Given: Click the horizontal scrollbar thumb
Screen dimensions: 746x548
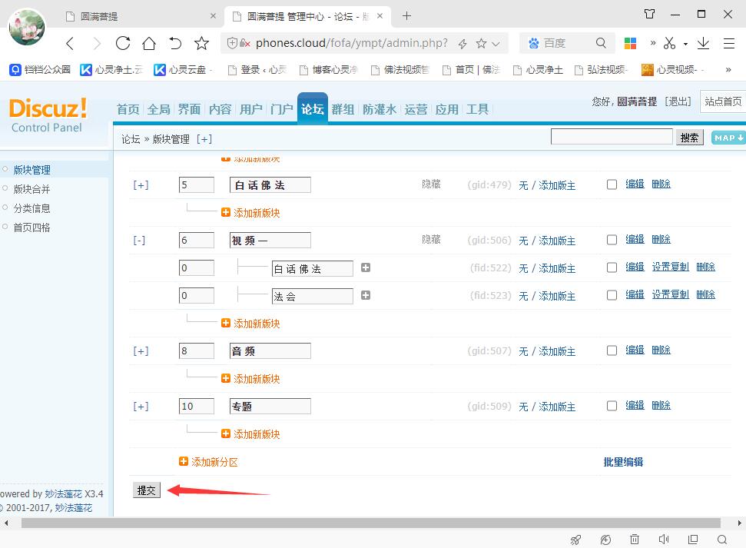Looking at the screenshot, I should pyautogui.click(x=370, y=523).
